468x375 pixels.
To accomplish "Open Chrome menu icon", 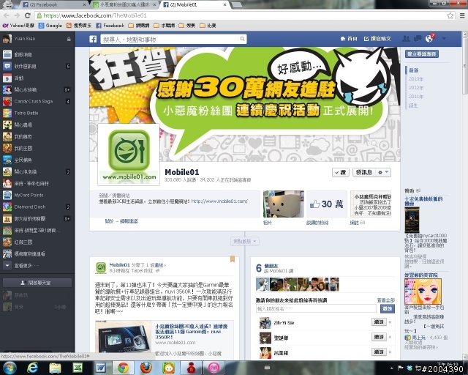I will (461, 15).
